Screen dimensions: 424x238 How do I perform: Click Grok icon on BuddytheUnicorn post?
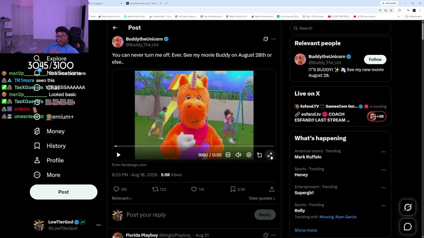click(x=266, y=39)
